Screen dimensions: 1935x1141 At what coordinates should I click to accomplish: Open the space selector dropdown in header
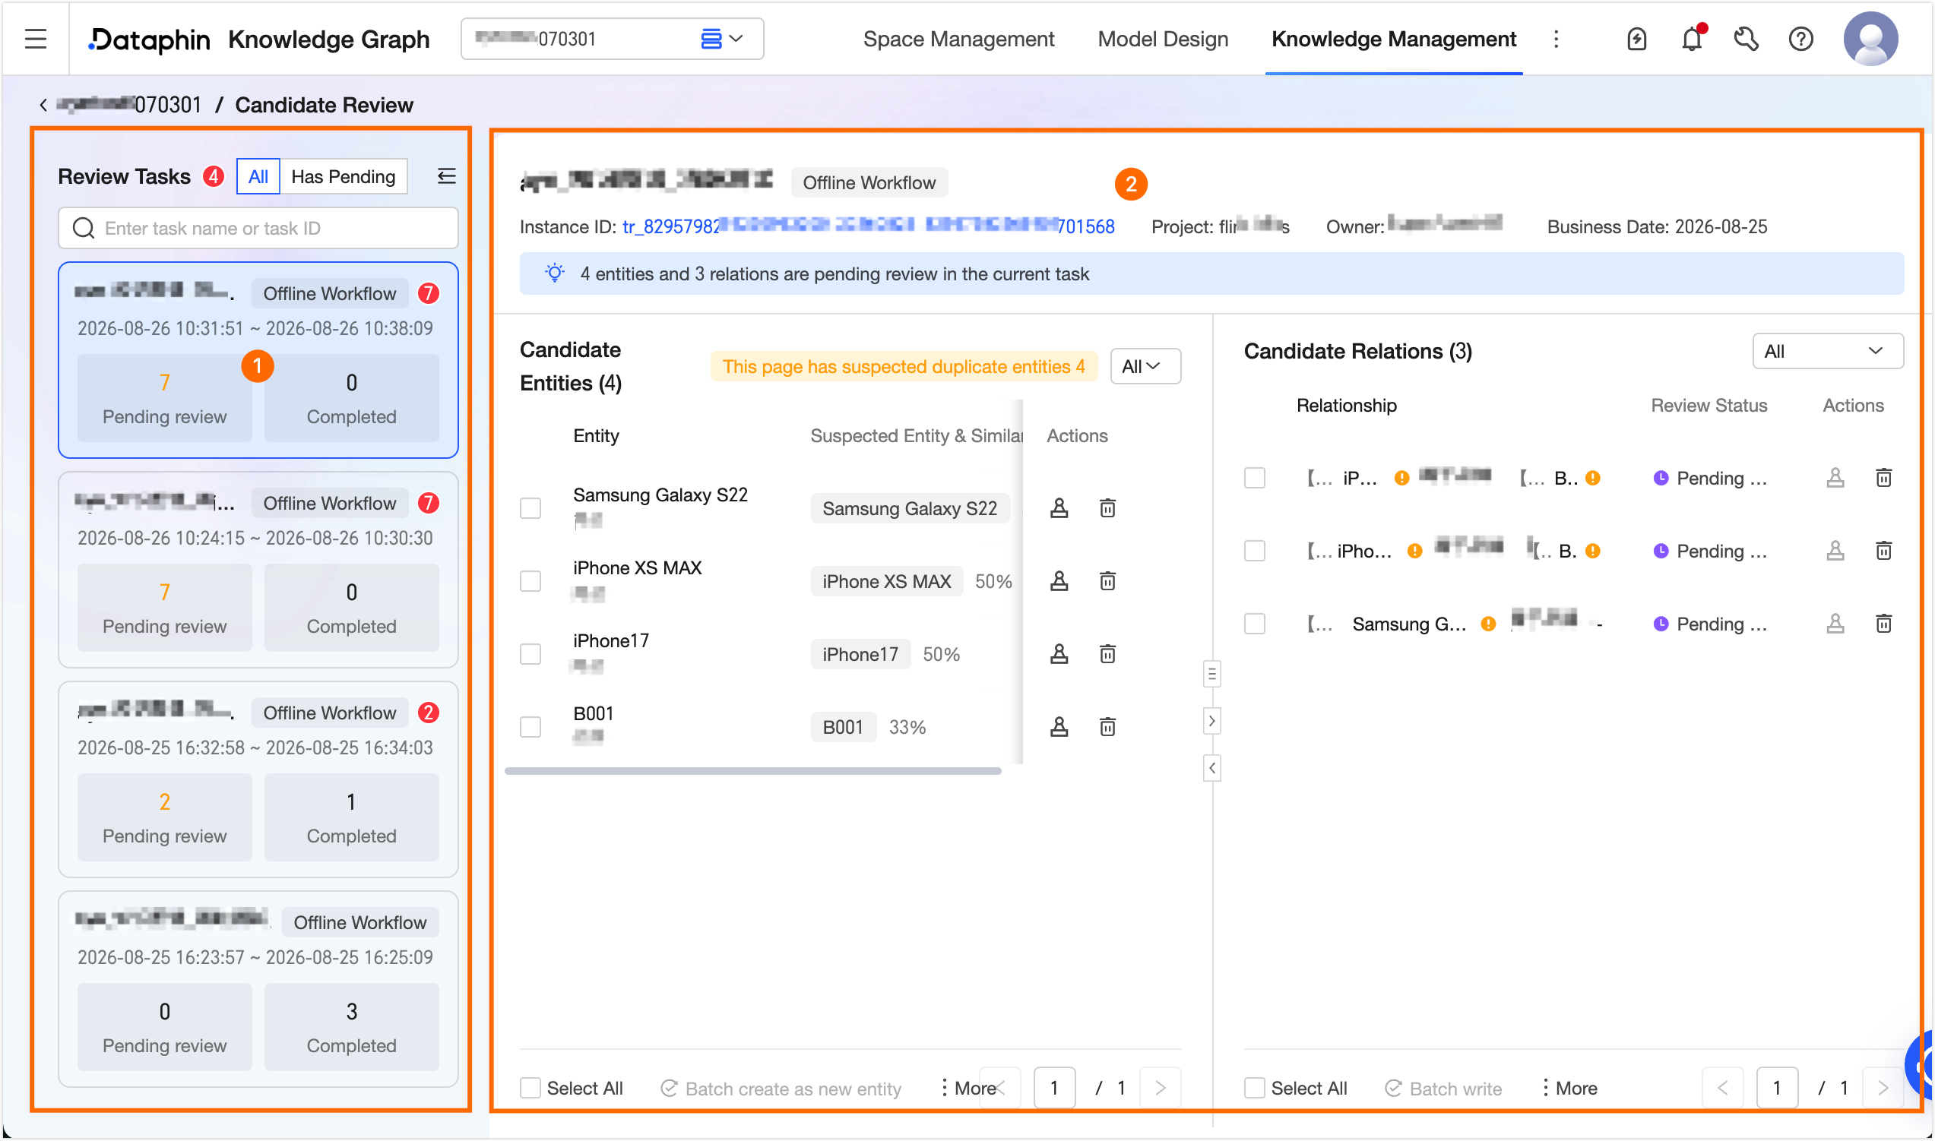612,39
